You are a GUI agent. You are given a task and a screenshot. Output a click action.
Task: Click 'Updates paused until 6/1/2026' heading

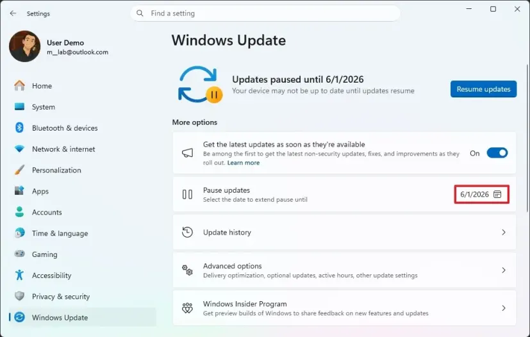pos(298,79)
